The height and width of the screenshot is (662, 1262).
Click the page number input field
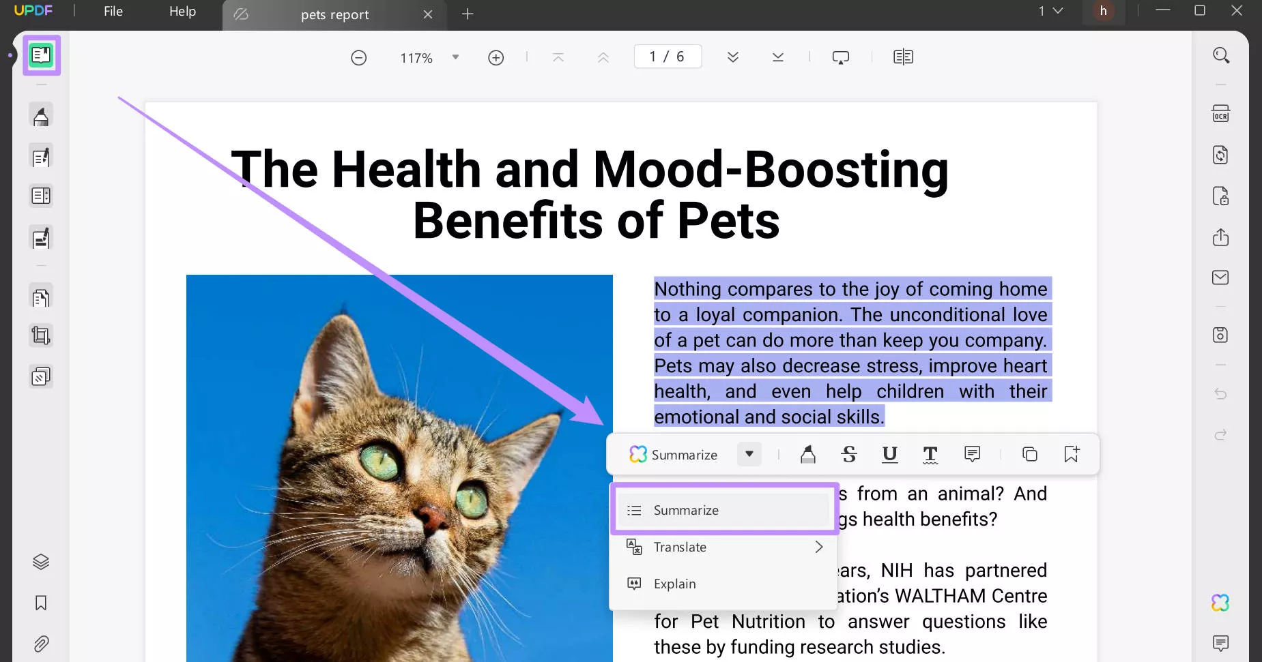click(x=668, y=57)
